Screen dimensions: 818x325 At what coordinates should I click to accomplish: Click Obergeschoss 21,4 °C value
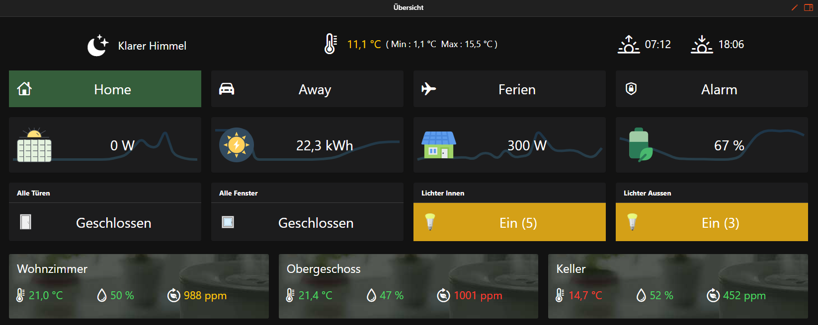coord(316,295)
